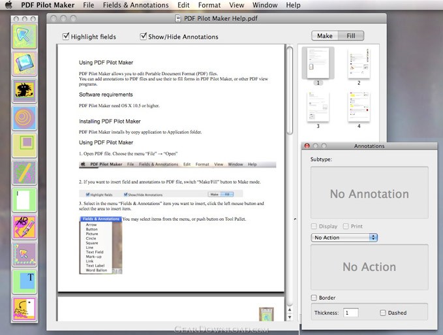Click the 'Software requirements' heading in the document

(x=106, y=95)
